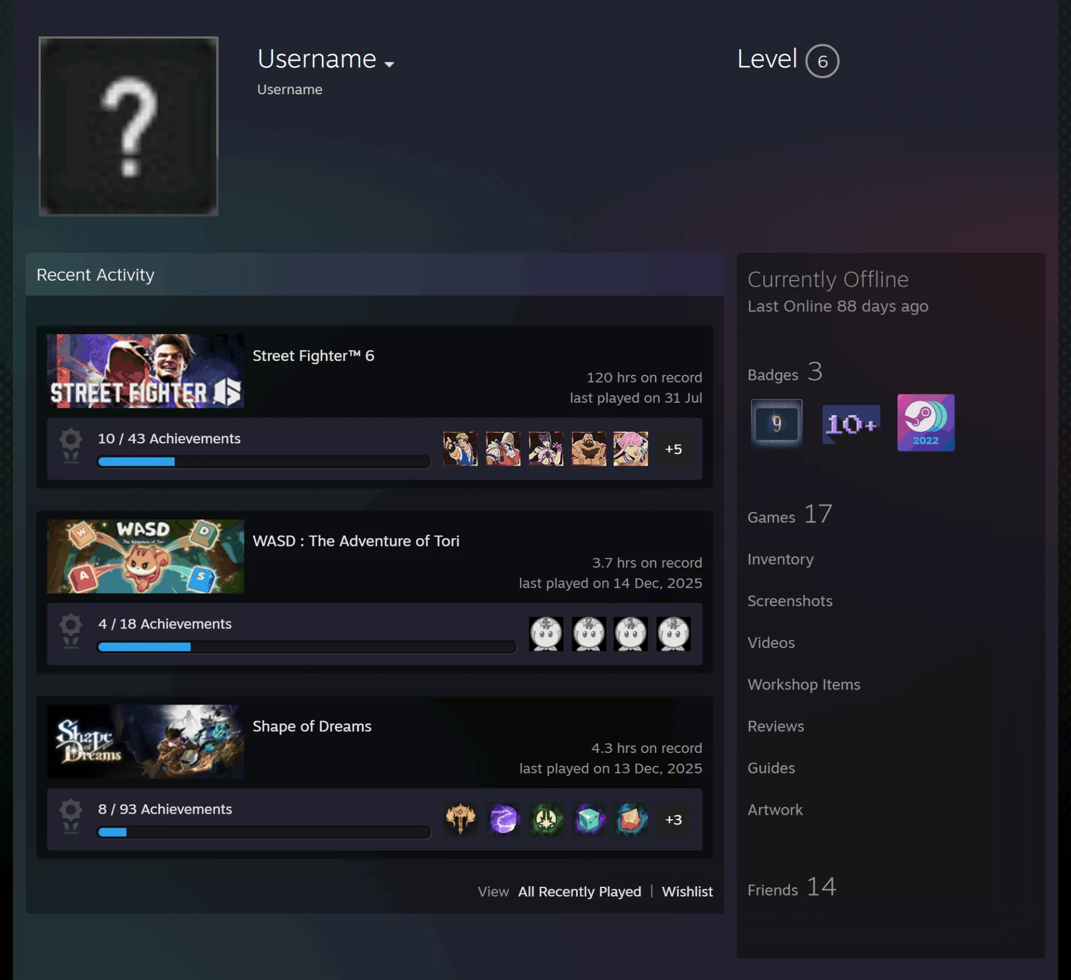Image resolution: width=1071 pixels, height=980 pixels.
Task: Click first Street Fighter achievement icon
Action: tap(460, 448)
